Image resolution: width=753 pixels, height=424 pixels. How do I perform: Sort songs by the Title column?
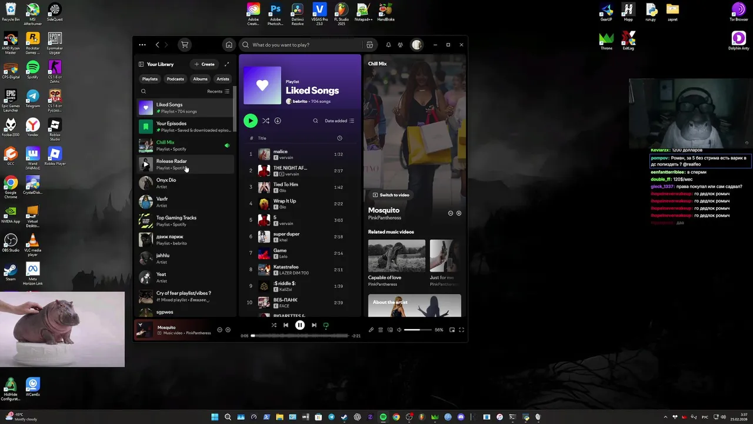[262, 138]
